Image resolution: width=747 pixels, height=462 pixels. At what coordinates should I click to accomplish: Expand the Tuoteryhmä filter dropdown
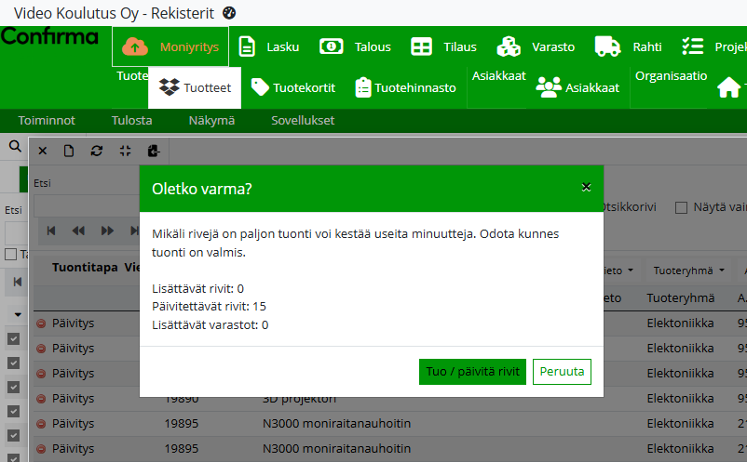pos(689,271)
